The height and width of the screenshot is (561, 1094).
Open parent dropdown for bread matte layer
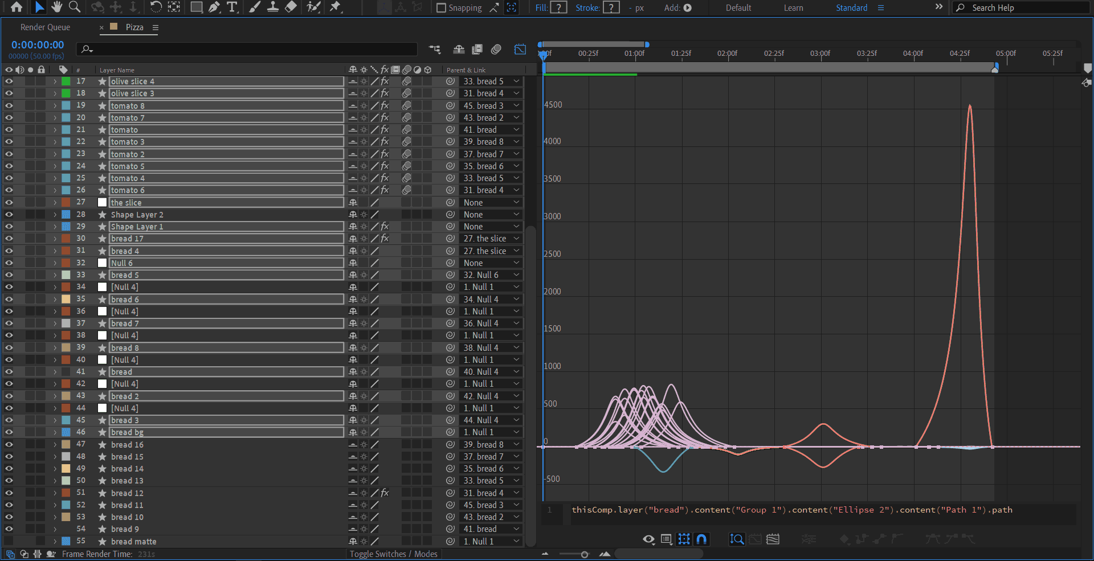(491, 542)
